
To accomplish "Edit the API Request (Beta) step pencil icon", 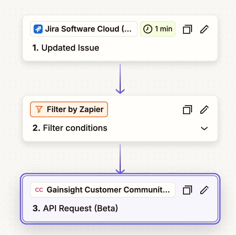I will coord(204,190).
